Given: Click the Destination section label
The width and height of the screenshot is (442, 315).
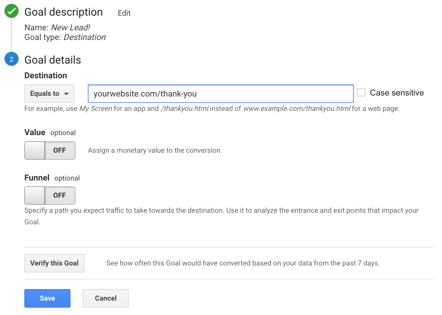Looking at the screenshot, I should [x=46, y=75].
